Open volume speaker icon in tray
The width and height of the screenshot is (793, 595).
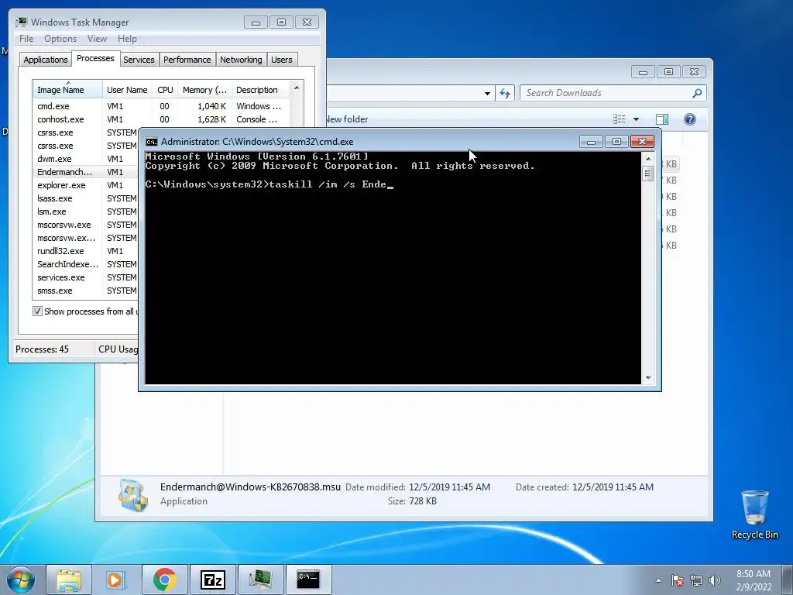[715, 580]
